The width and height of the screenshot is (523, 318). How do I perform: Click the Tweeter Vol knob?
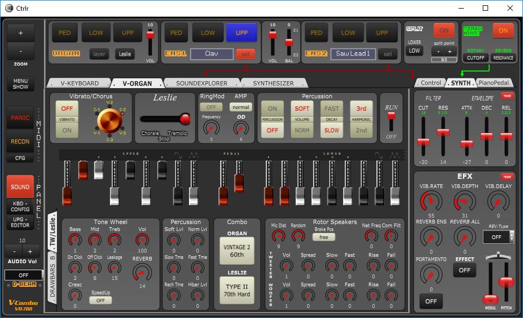point(286,266)
